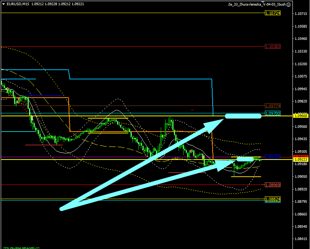Click the Ze_33_Zhuravlerezka expert advisor name
310x249 pixels.
coord(257,4)
